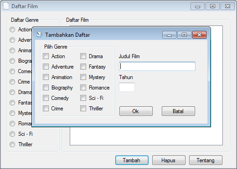Screen dimensions: 237x169
Task: Minimize the Tambahkan Daftar dialog
Action: (169, 35)
